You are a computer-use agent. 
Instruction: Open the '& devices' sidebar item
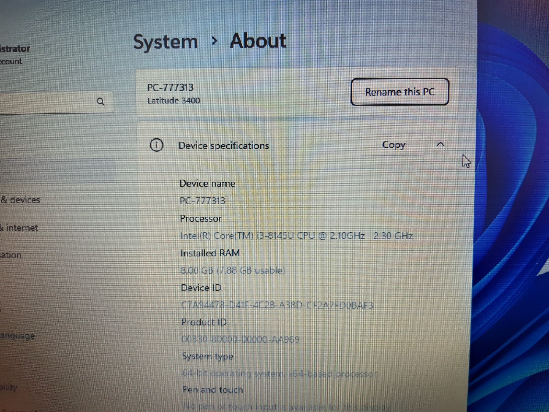(21, 200)
